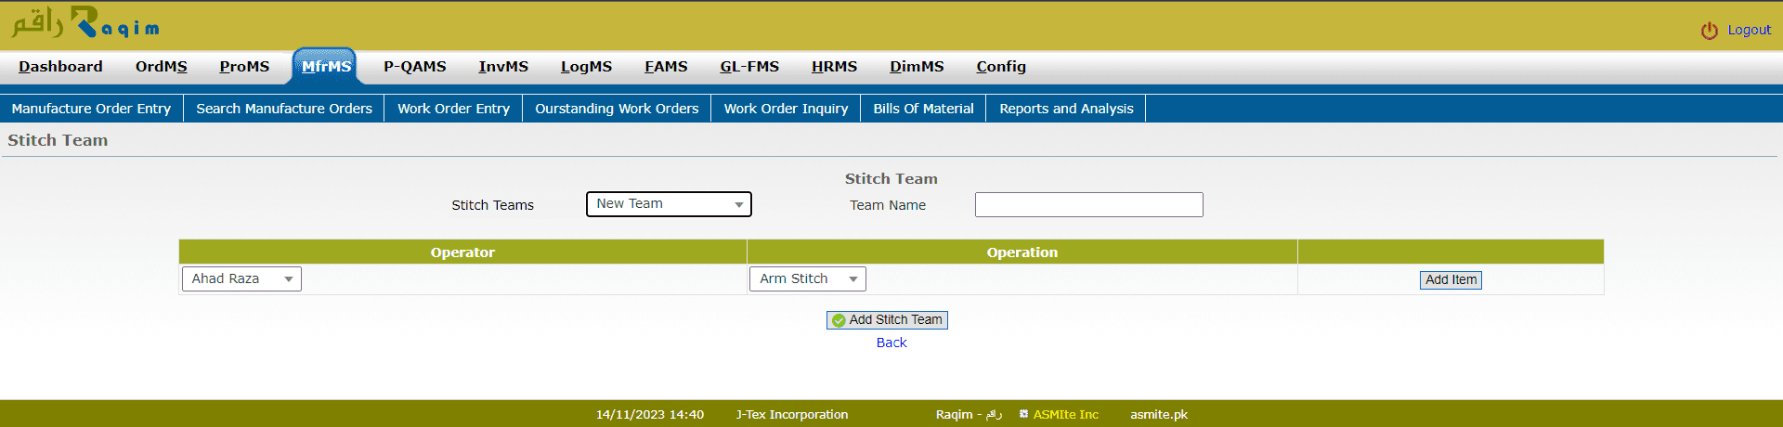Viewport: 1783px width, 427px height.
Task: Open Work Order Inquiry page
Action: coord(786,109)
